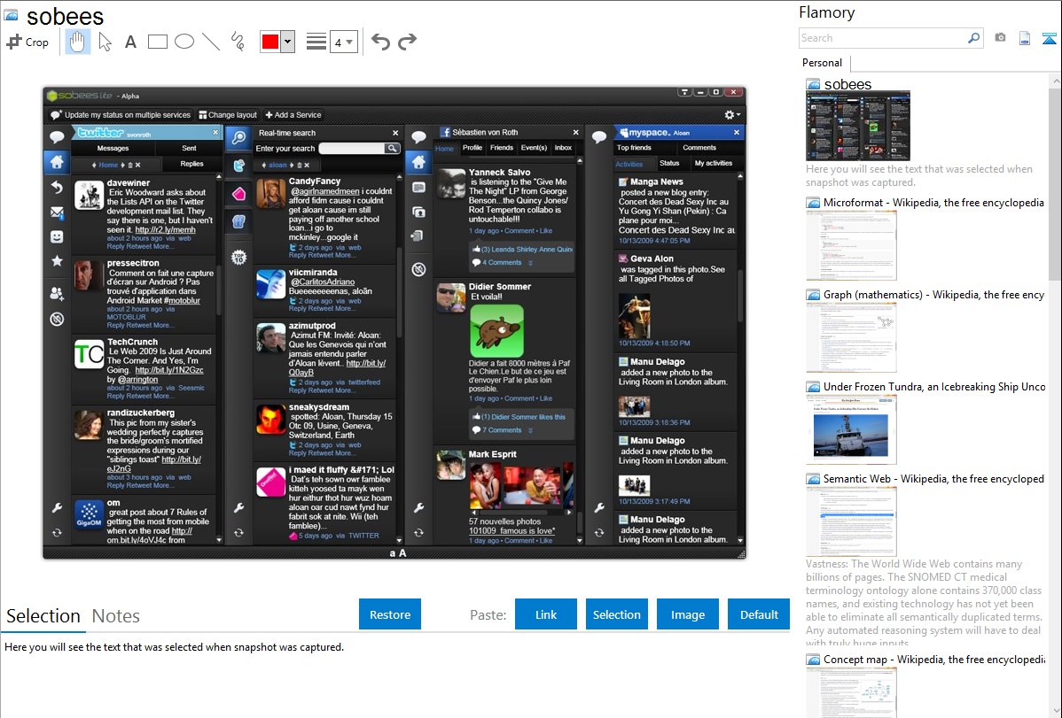Select Messages tab in twitter panel
This screenshot has height=718, width=1062.
click(113, 148)
